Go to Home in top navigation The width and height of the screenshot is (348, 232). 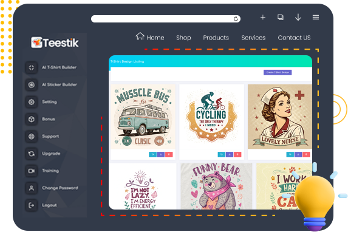[155, 38]
